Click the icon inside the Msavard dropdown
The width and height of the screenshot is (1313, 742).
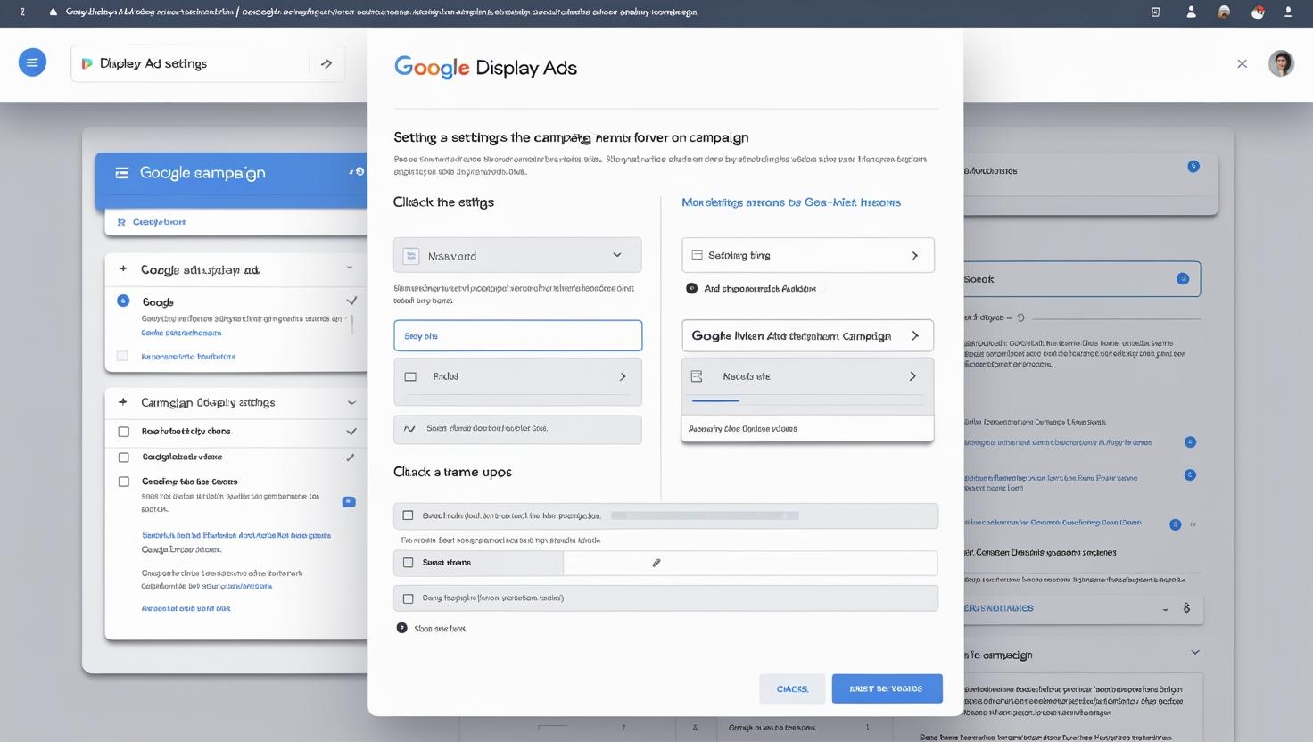[x=411, y=256]
